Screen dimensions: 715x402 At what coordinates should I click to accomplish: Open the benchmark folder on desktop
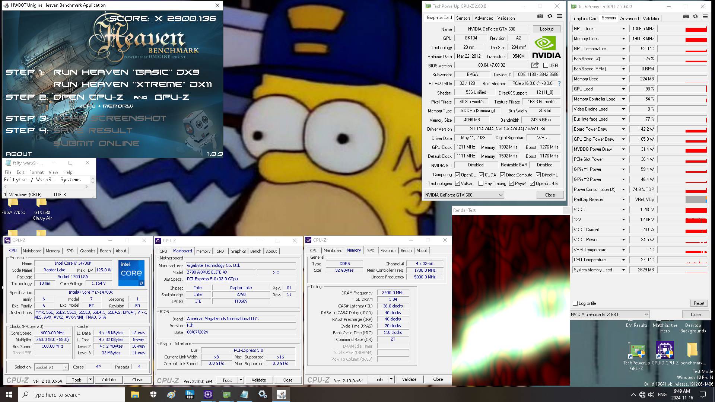click(x=693, y=353)
